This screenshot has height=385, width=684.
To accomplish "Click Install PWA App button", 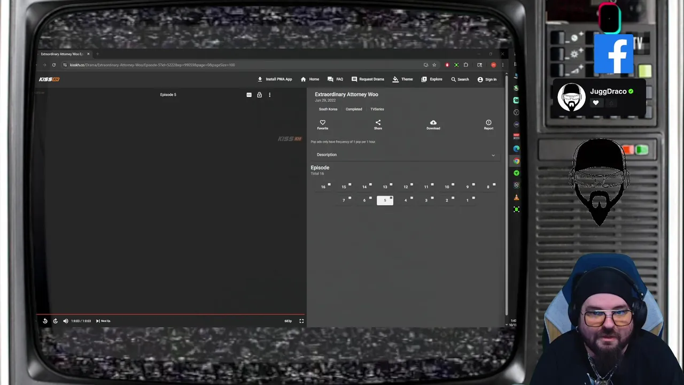I will pyautogui.click(x=275, y=79).
